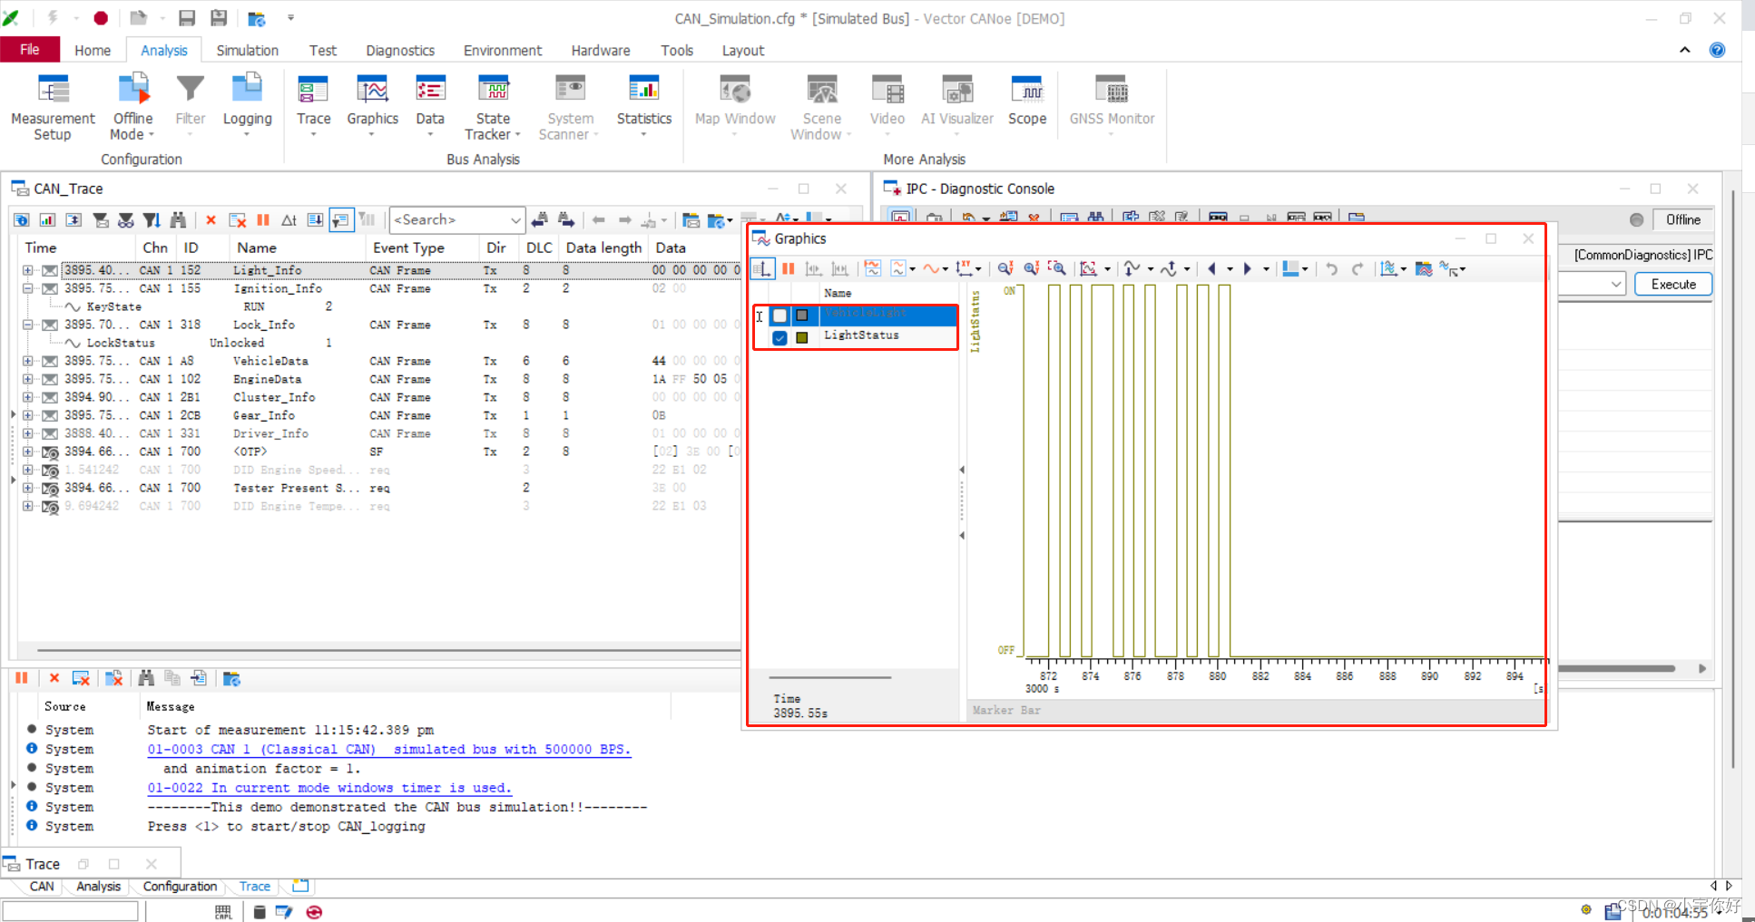Clear the Write window with the red X icon
This screenshot has height=922, width=1755.
(54, 678)
